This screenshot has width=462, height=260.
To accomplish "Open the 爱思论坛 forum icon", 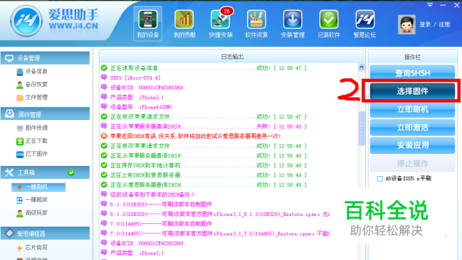I will (x=365, y=24).
